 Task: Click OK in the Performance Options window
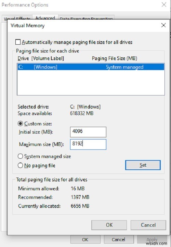[85, 239]
